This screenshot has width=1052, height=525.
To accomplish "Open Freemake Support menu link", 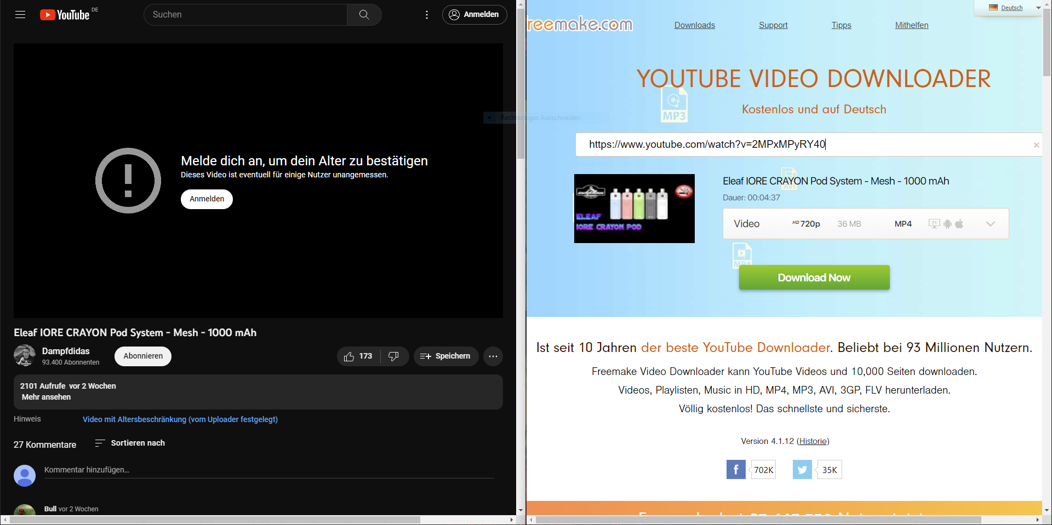I will pos(773,25).
